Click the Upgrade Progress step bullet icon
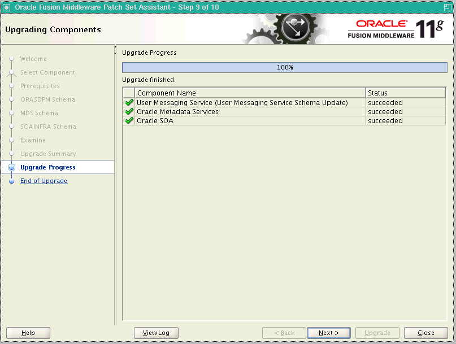Viewport: 456px width, 344px height. pyautogui.click(x=12, y=167)
